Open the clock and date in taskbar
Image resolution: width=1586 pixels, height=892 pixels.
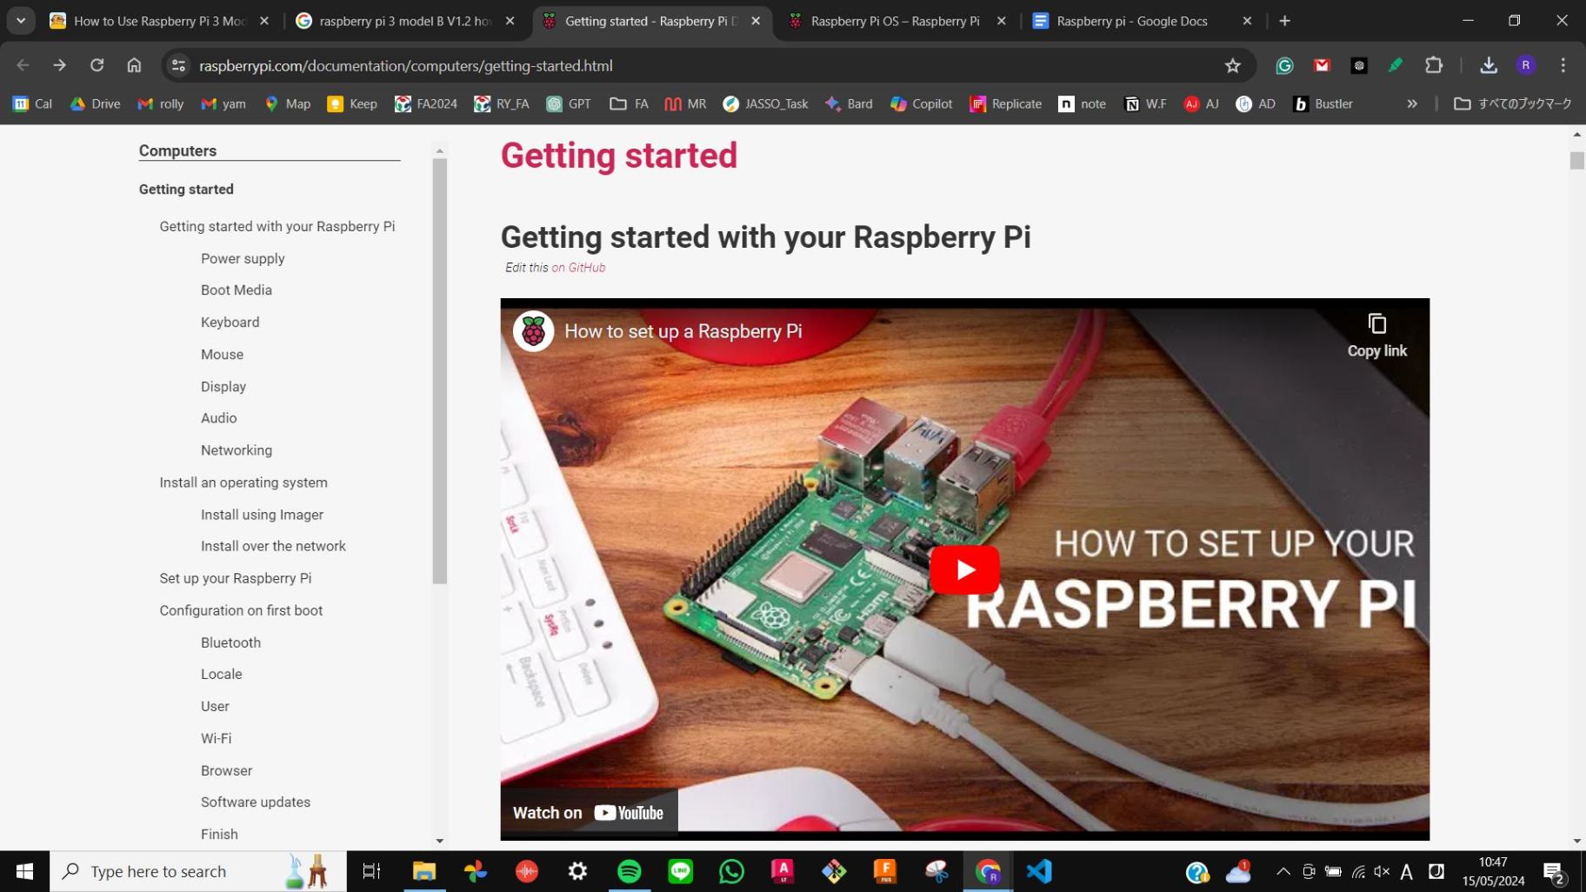click(1493, 871)
